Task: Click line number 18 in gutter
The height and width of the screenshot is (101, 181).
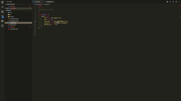Action: coord(35,35)
